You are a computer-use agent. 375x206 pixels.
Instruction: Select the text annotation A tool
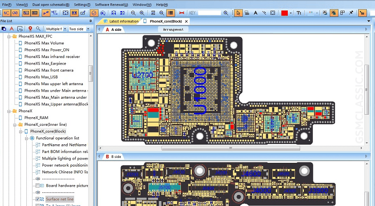pos(255,13)
